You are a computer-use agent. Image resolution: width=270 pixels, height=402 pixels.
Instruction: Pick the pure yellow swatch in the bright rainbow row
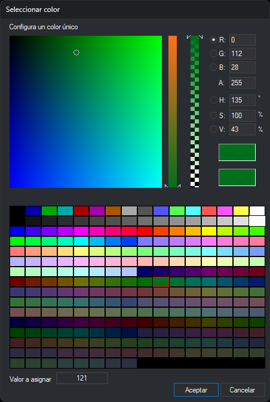point(209,231)
